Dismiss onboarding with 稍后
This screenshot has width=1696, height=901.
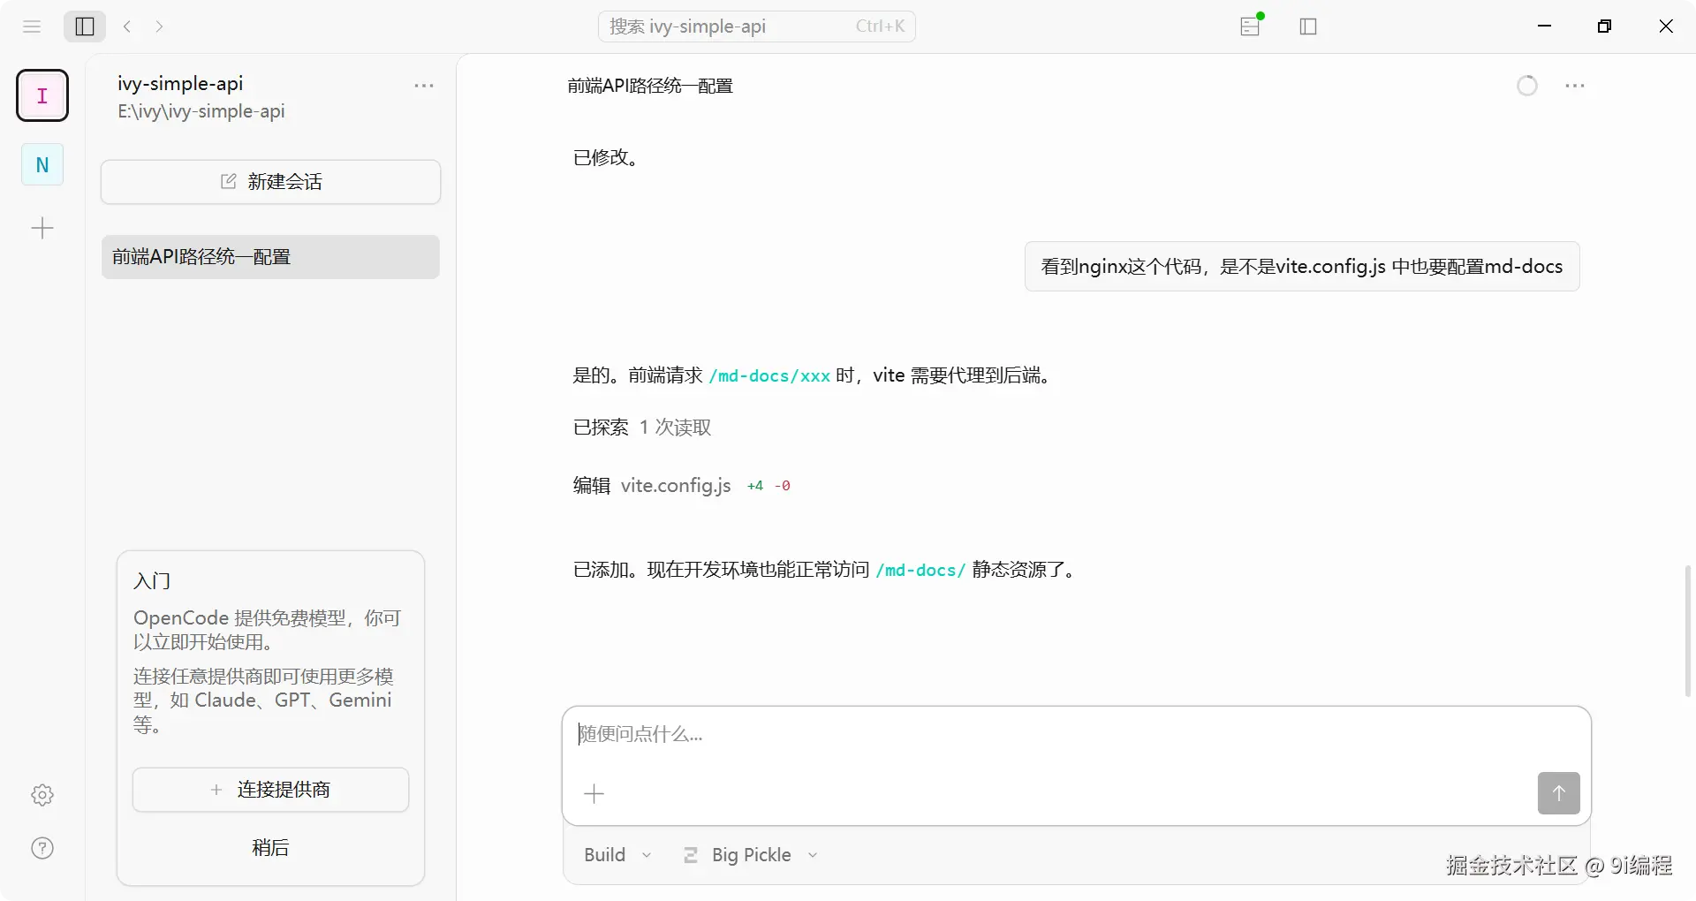pyautogui.click(x=270, y=848)
